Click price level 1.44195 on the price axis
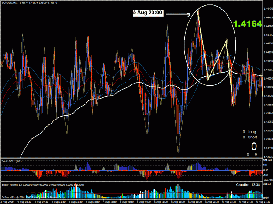Viewport: 273px width, 204px height. [268, 52]
